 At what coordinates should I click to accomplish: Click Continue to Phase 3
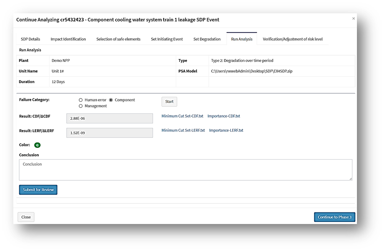334,217
